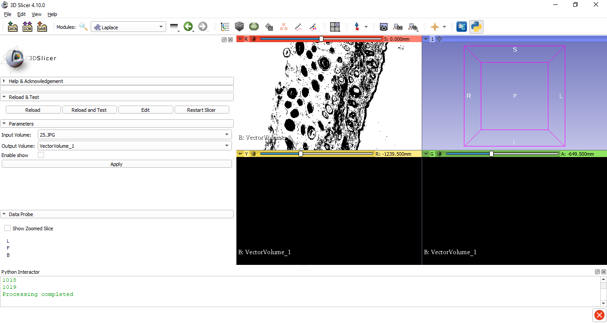Screen dimensions: 607x323
Task: Open the Edit menu
Action: [21, 14]
